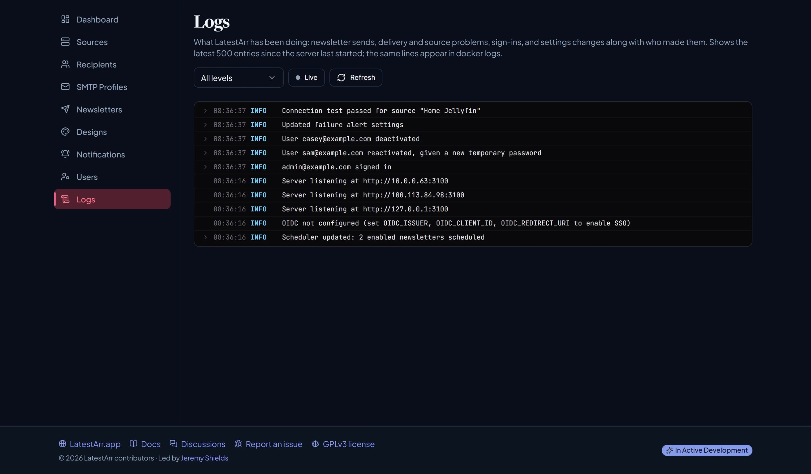Go to the Sources section
811x474 pixels.
tap(112, 42)
